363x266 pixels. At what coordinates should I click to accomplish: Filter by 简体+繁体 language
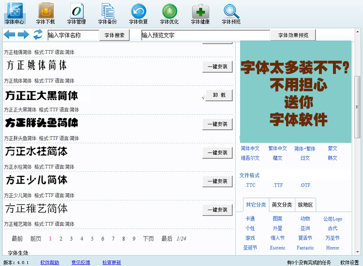[305, 149]
